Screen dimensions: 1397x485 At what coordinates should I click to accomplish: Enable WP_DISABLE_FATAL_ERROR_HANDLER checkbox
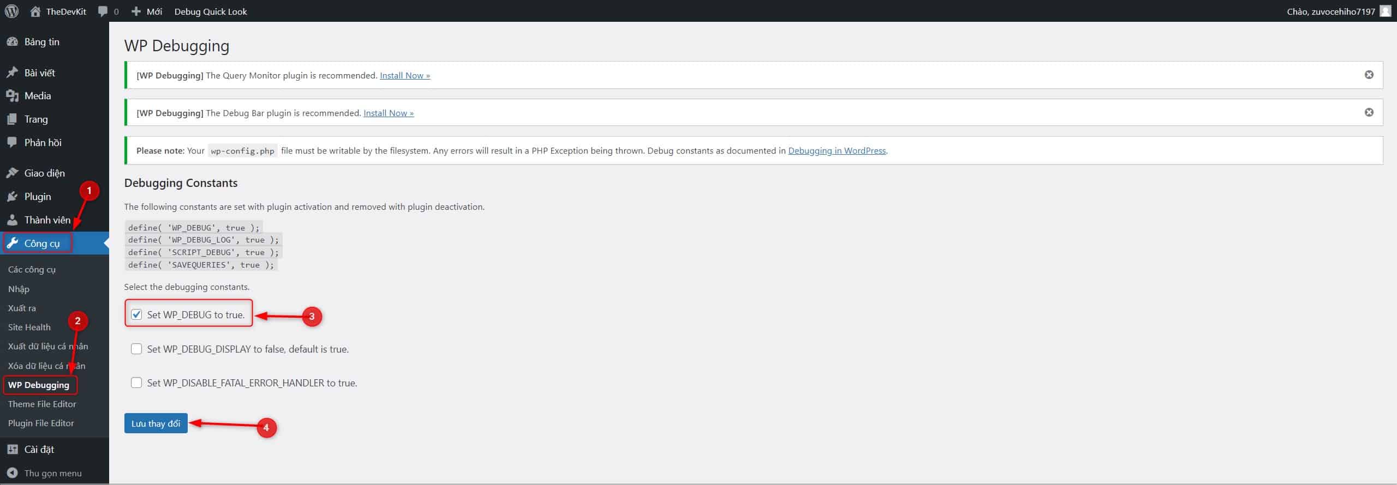(x=136, y=383)
